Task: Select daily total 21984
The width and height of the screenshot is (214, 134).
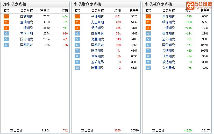Action: [x=46, y=130]
